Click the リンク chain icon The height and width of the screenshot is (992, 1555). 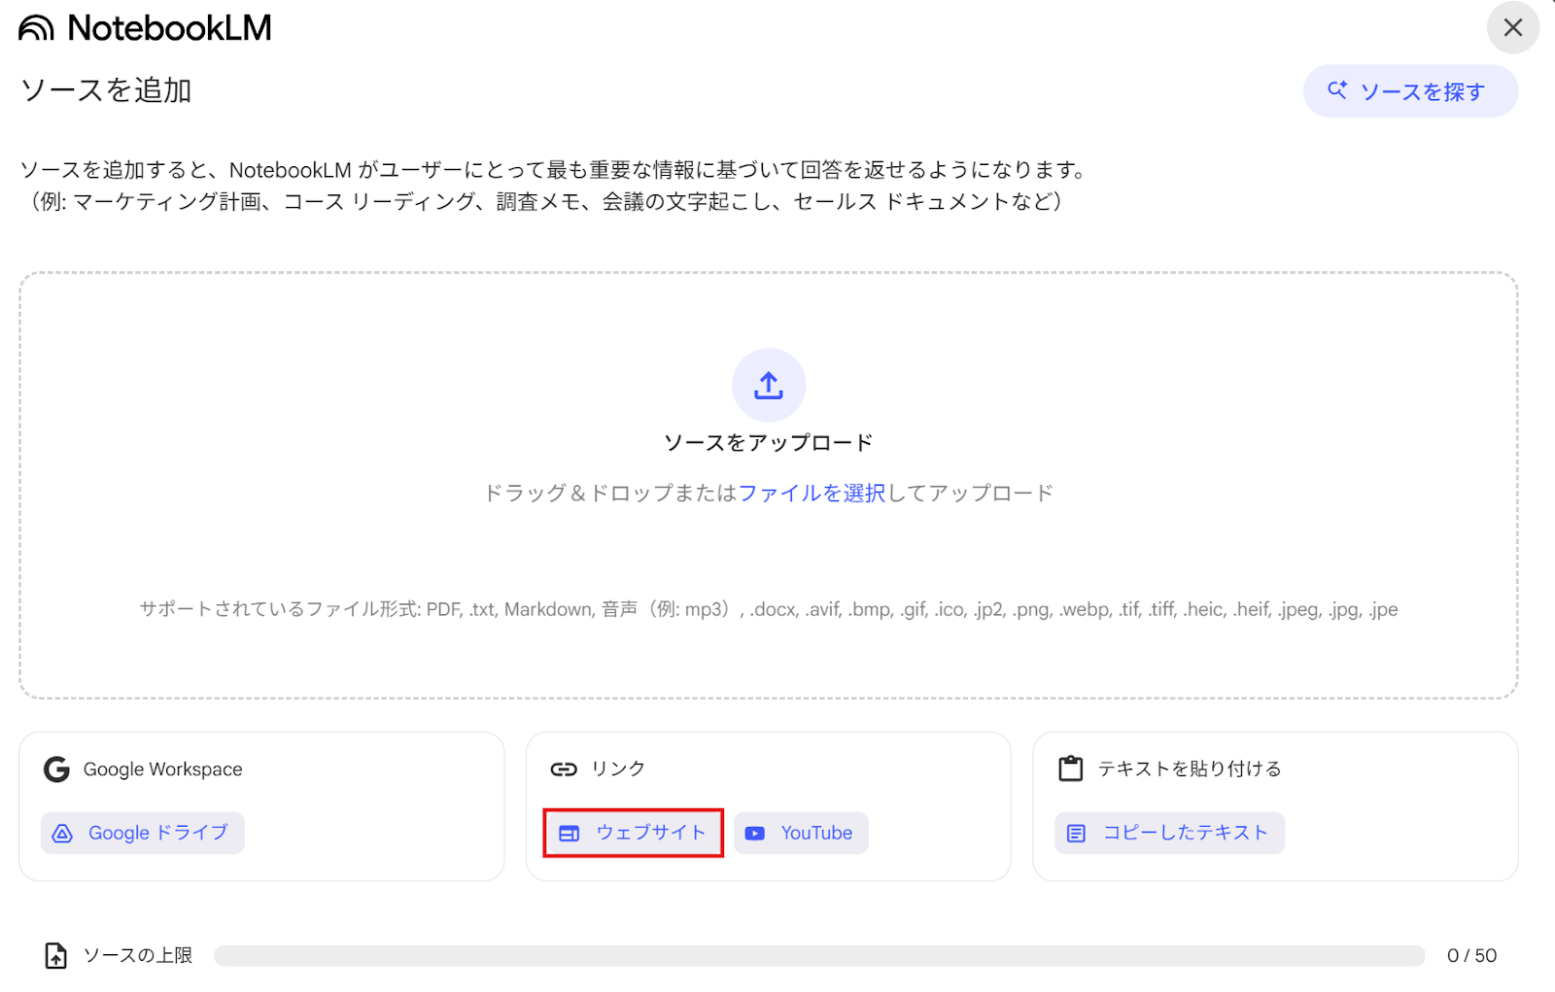[x=564, y=770]
